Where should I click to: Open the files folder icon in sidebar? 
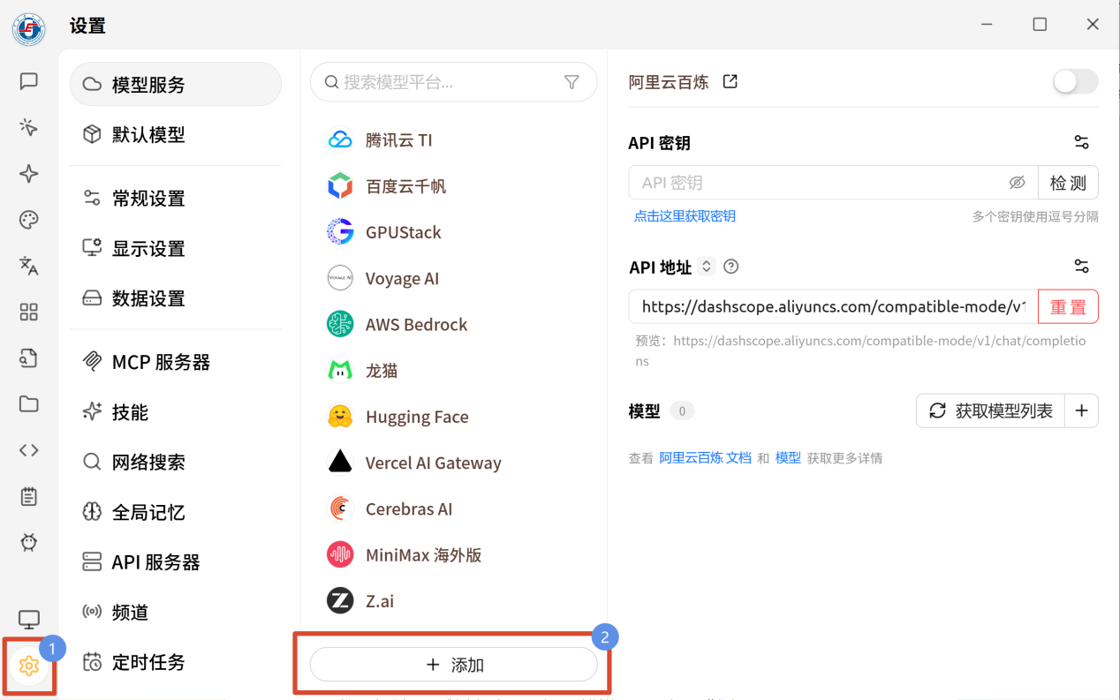point(29,404)
